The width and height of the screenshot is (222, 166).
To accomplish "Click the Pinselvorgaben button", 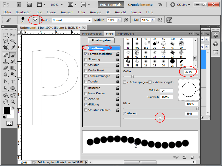I will pos(101,40).
